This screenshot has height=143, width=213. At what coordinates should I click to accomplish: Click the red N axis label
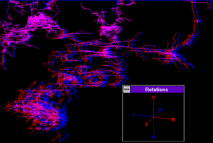pyautogui.click(x=173, y=120)
